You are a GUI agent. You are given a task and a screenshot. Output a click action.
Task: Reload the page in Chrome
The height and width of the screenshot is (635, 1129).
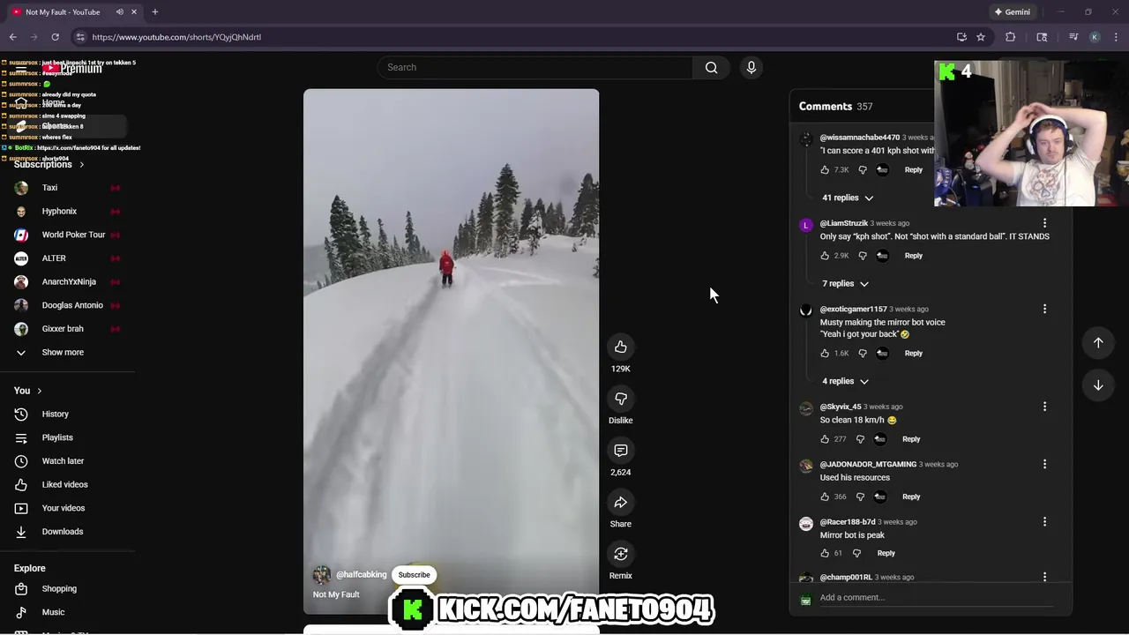(55, 37)
